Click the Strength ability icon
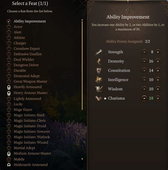Image resolution: width=168 pixels, height=170 pixels. pyautogui.click(x=99, y=52)
